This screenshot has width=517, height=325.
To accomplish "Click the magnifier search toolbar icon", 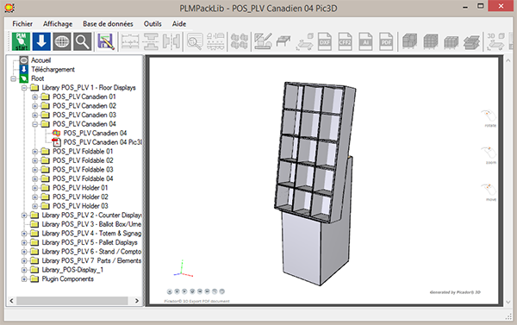I will (82, 41).
